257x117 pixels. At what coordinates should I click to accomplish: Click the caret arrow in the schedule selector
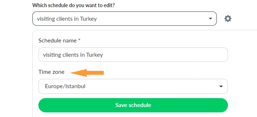click(x=210, y=19)
